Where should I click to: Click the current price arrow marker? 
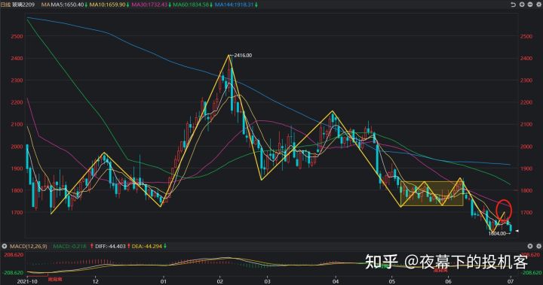pos(517,231)
